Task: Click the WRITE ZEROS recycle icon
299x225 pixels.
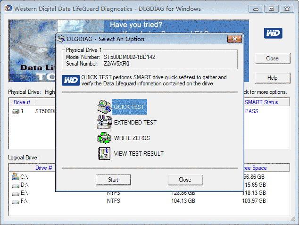Action: point(104,138)
